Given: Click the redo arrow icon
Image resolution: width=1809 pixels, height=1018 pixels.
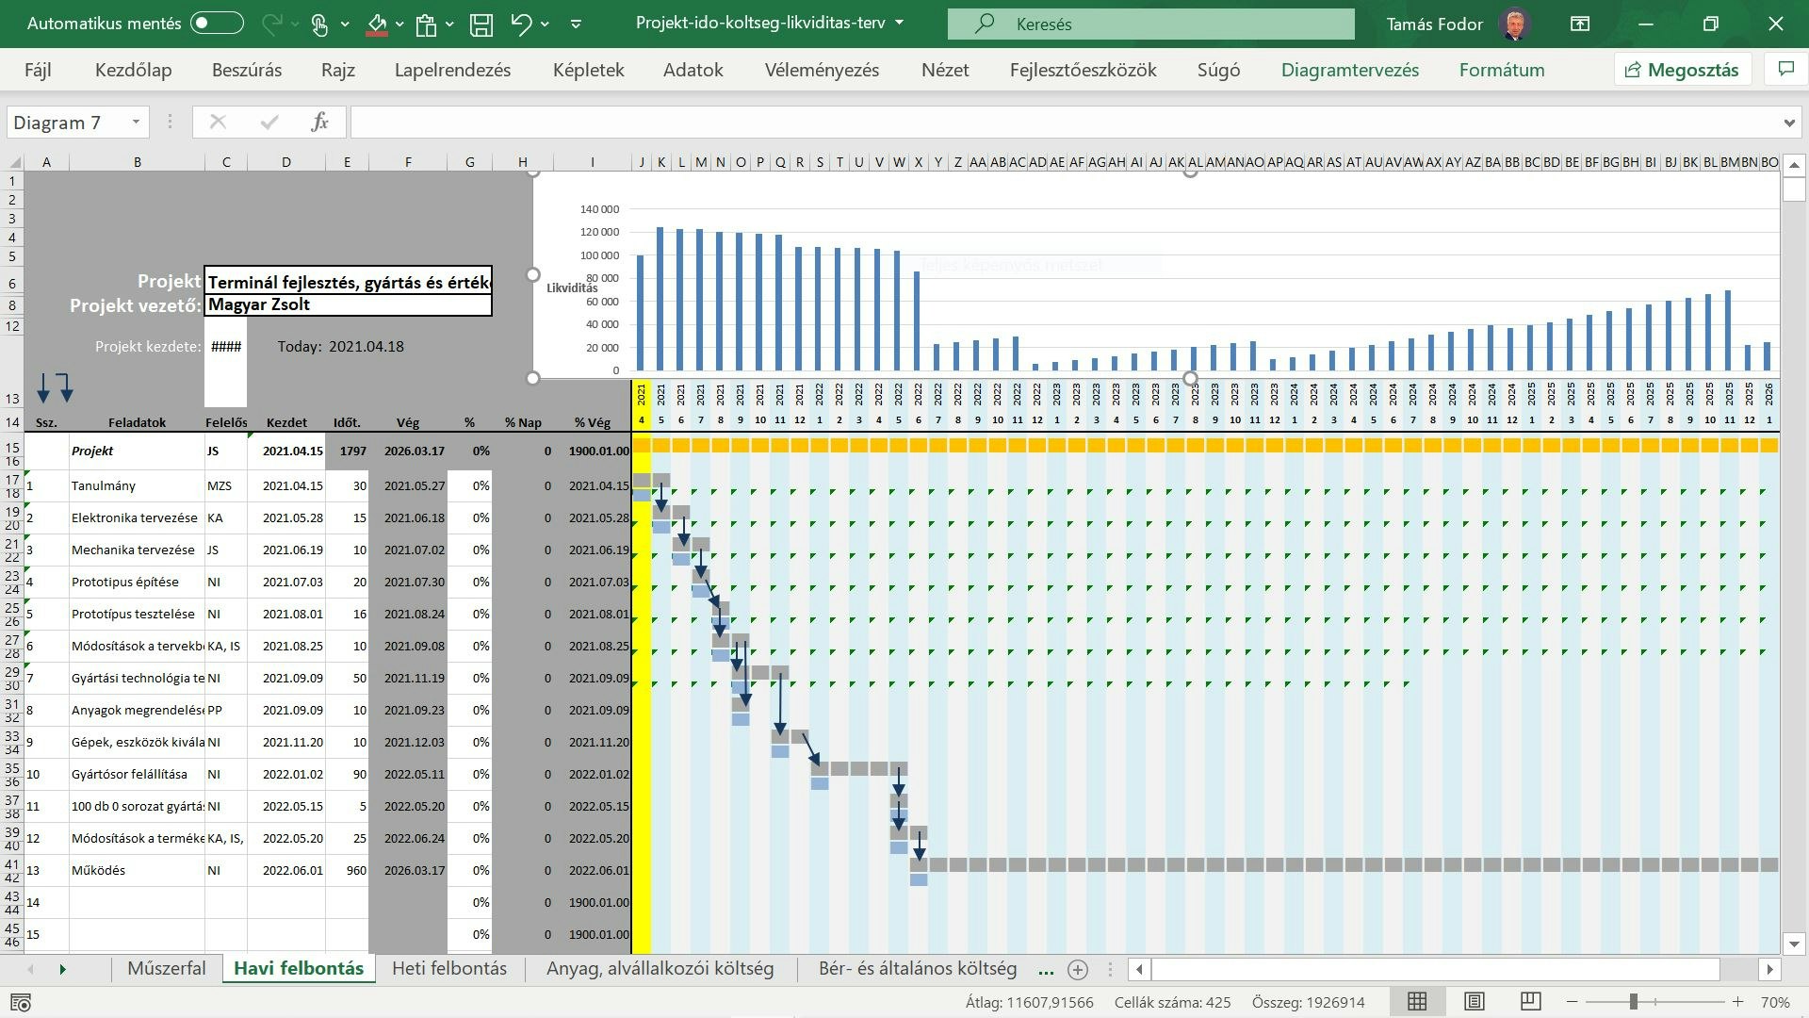Looking at the screenshot, I should pos(272,24).
